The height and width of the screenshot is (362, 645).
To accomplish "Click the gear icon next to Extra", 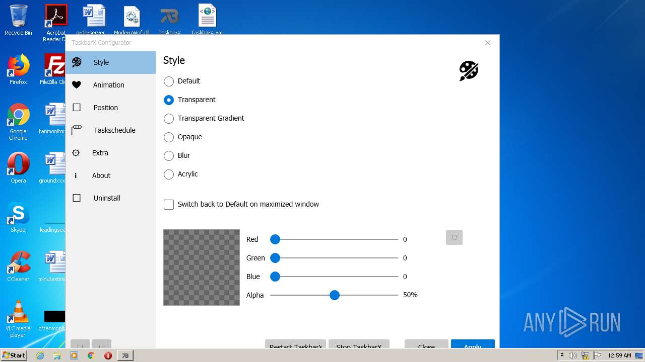I will [x=76, y=153].
